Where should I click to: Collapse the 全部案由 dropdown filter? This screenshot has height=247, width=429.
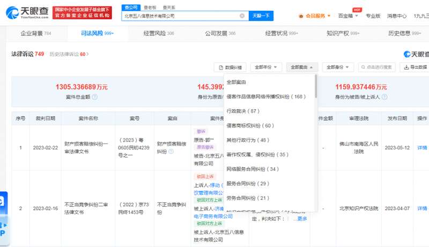(x=302, y=67)
